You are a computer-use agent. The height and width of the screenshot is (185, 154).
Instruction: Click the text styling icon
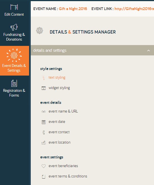point(44,78)
